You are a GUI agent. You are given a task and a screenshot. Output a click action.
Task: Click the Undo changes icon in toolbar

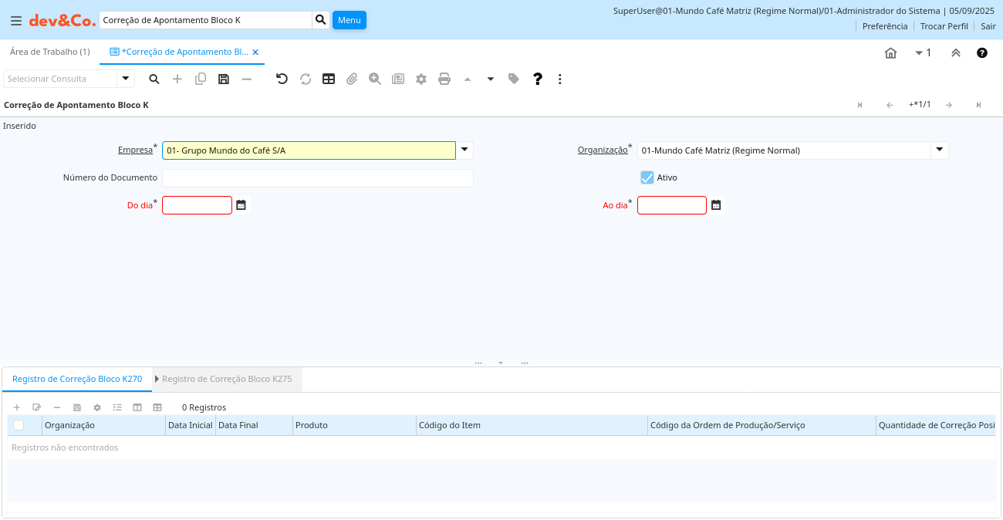click(282, 79)
